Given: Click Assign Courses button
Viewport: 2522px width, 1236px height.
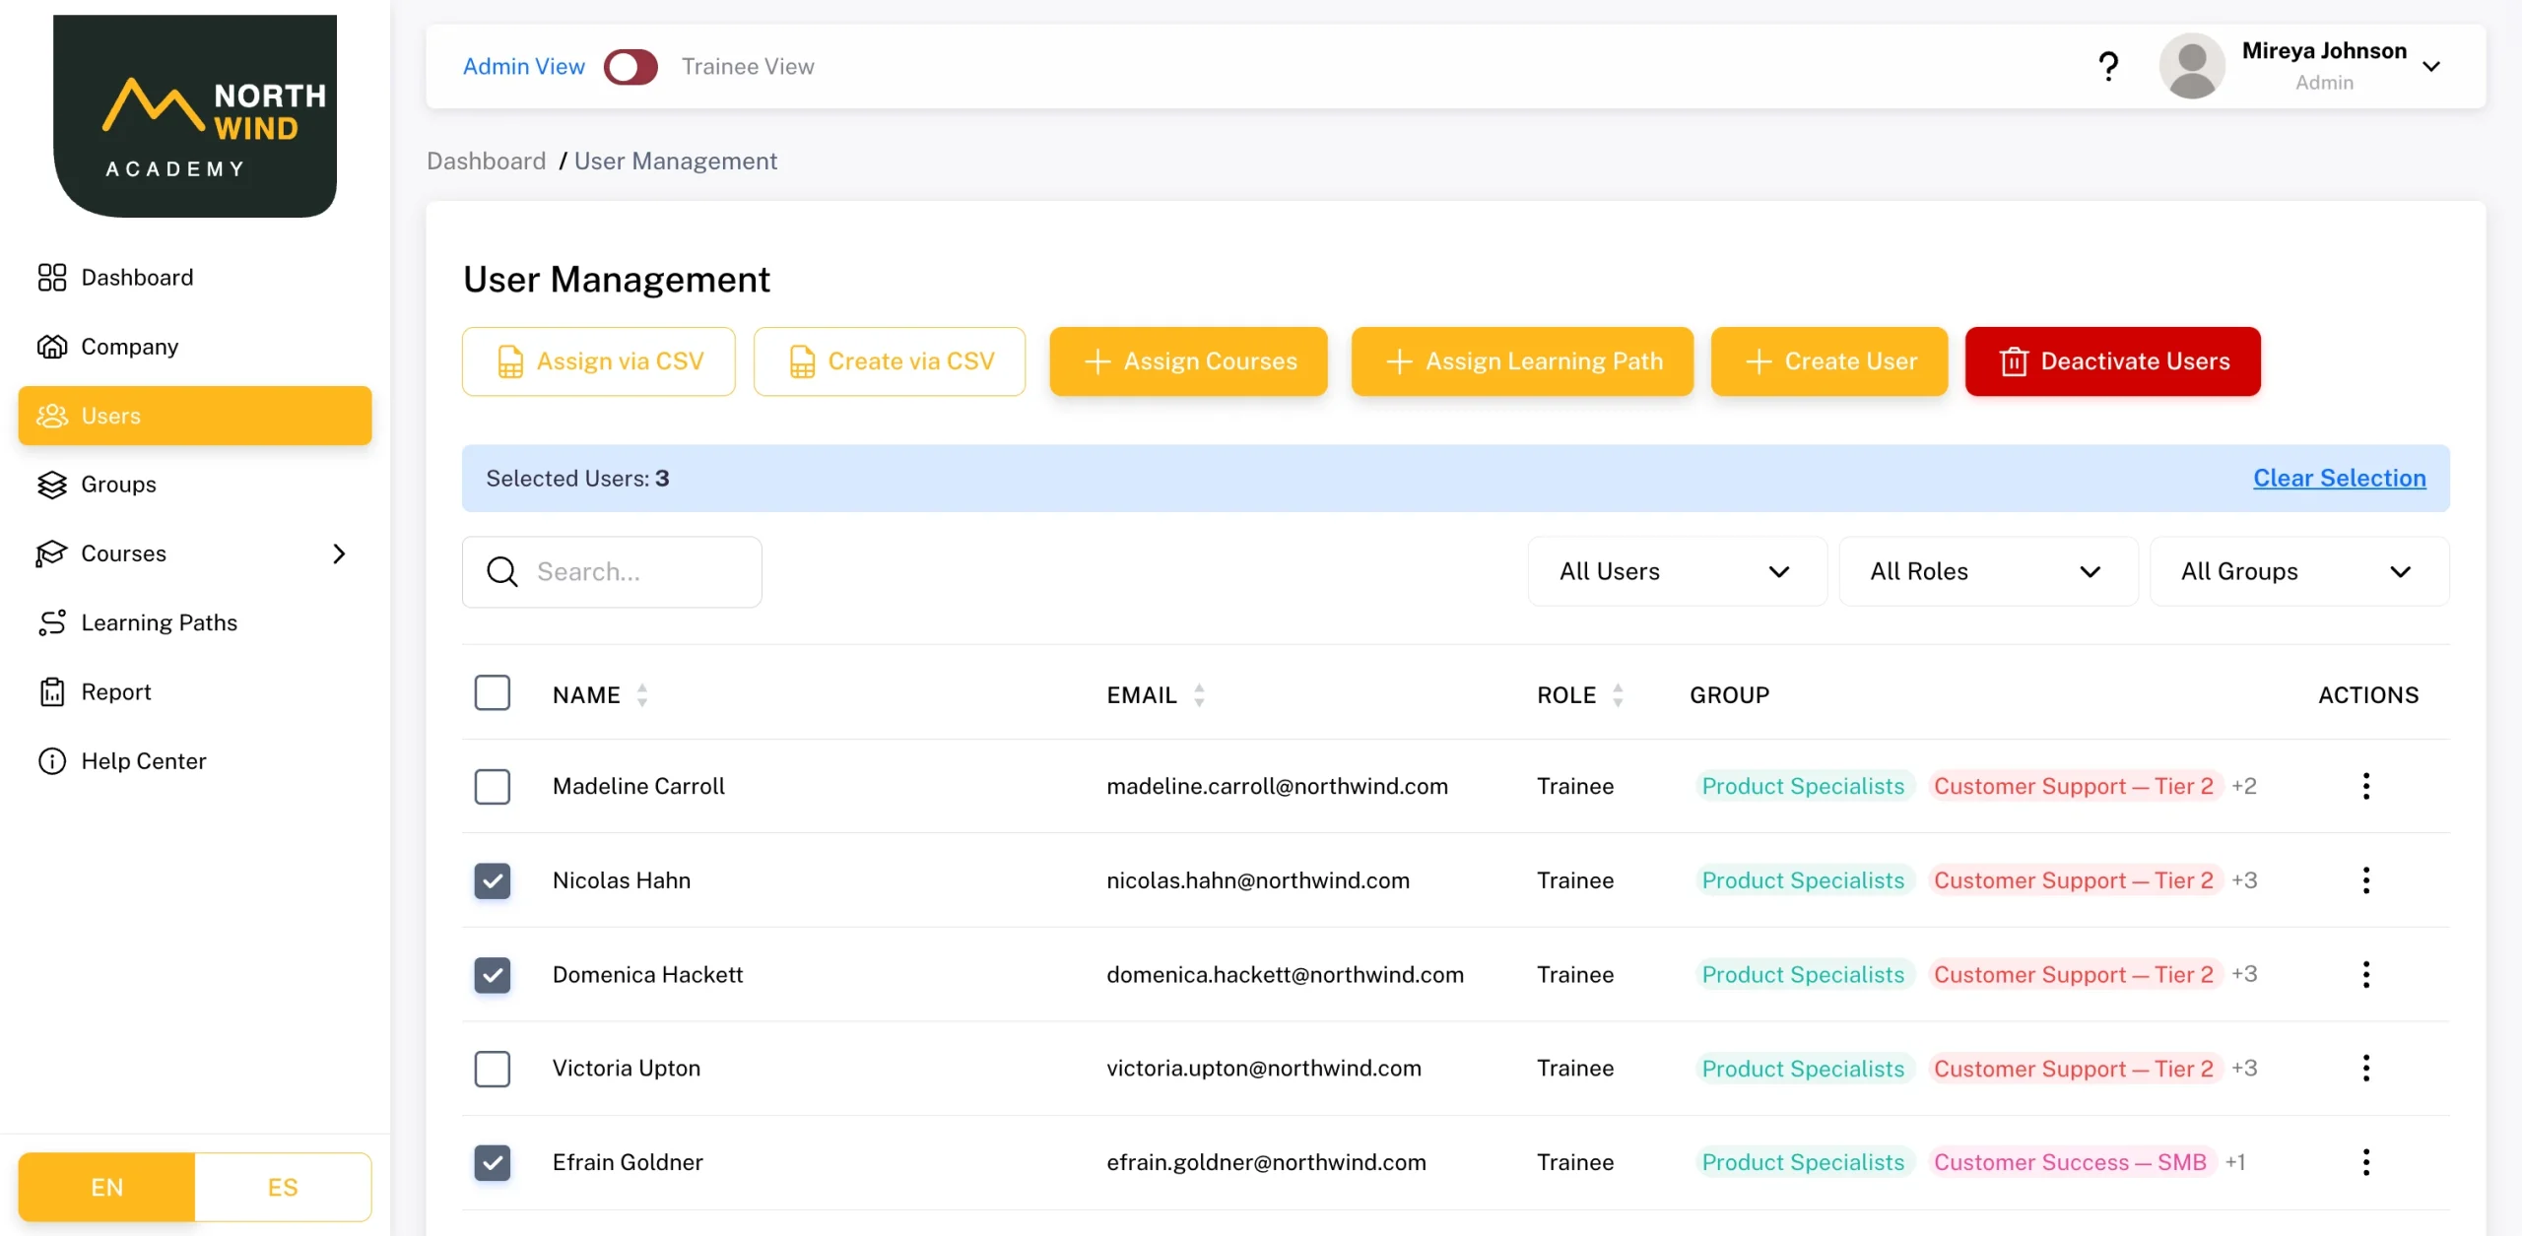Looking at the screenshot, I should tap(1188, 361).
